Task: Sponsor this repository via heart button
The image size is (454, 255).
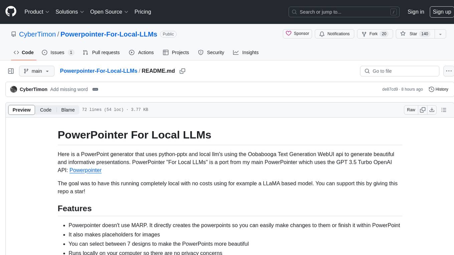Action: (x=297, y=34)
